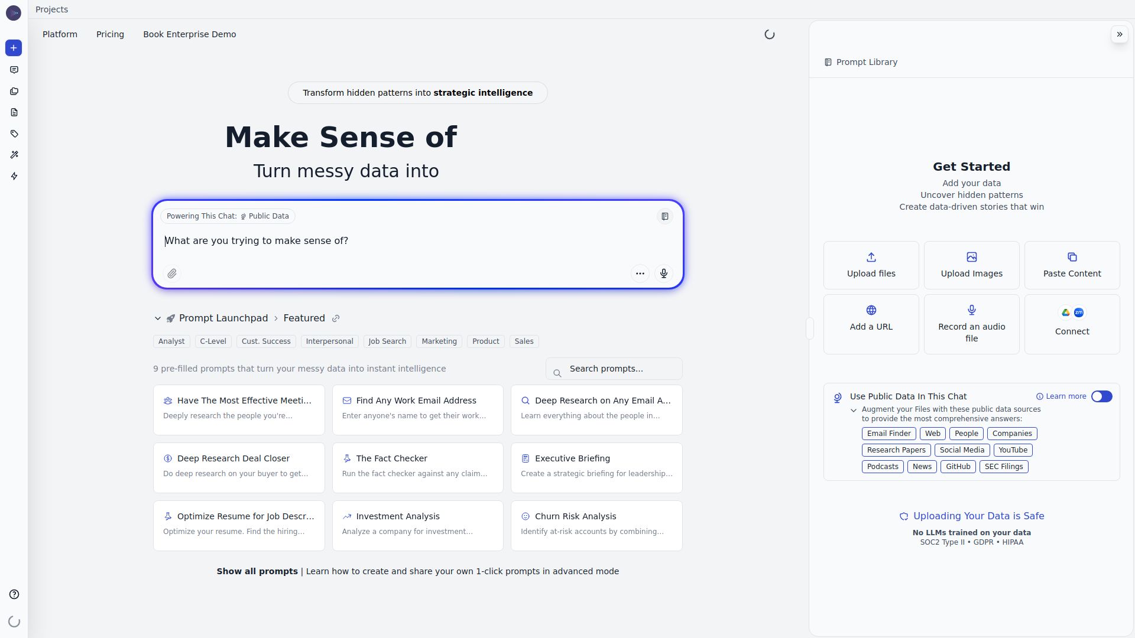1135x638 pixels.
Task: Open the help icon at bottom left
Action: (14, 594)
